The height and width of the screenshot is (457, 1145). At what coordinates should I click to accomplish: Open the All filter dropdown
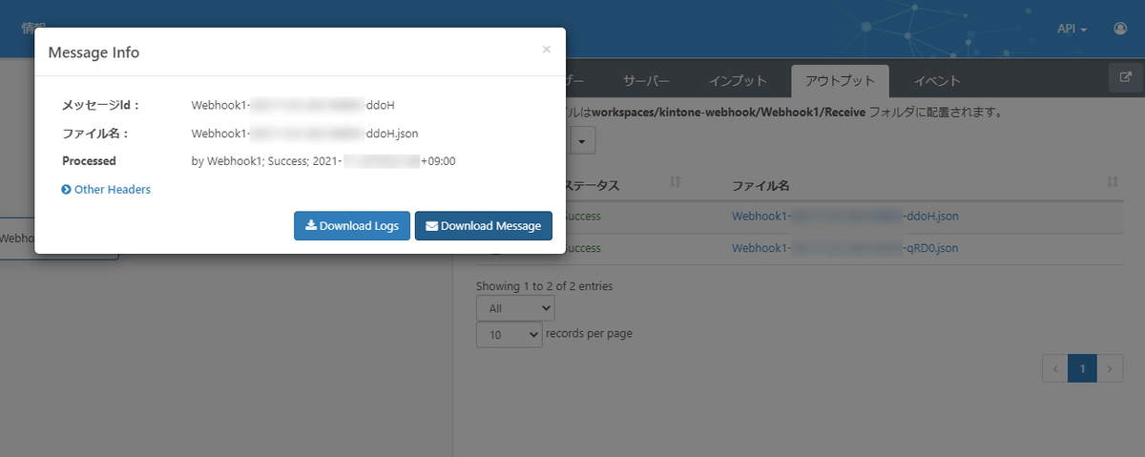pos(515,308)
